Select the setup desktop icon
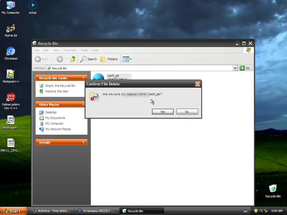Viewport: 287px width, 215px height. pyautogui.click(x=33, y=7)
